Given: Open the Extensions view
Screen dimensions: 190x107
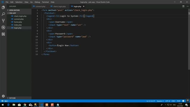Looking at the screenshot, I should click(3, 34).
